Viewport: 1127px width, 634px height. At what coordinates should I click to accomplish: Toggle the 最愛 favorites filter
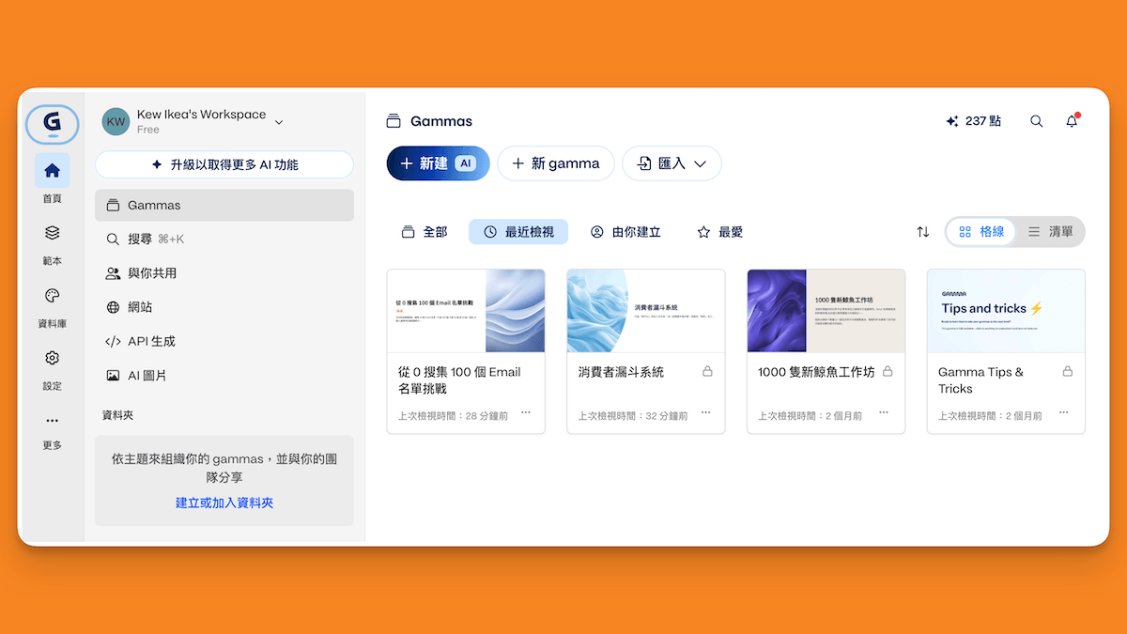pos(719,232)
